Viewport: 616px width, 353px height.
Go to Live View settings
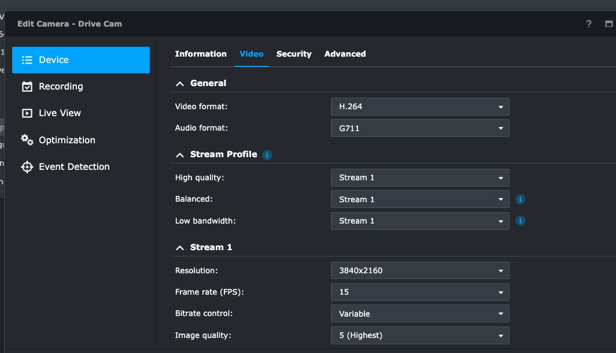[60, 113]
